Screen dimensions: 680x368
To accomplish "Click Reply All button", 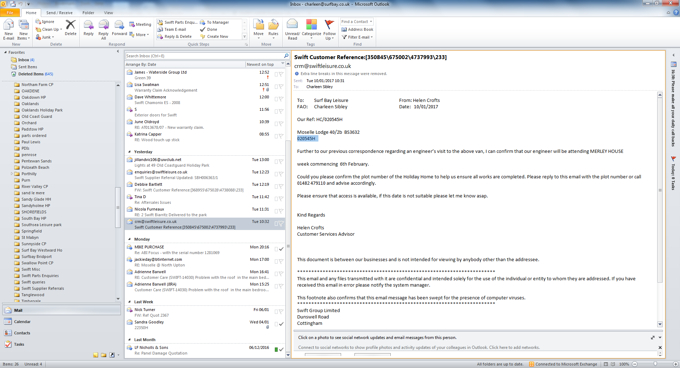I will [103, 30].
